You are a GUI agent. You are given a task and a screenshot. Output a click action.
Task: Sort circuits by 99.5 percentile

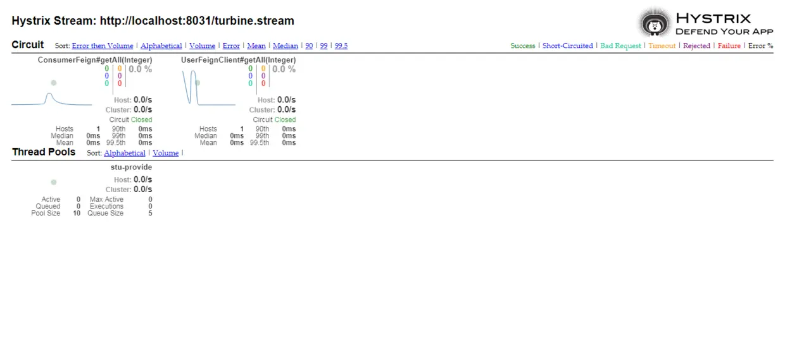(341, 46)
